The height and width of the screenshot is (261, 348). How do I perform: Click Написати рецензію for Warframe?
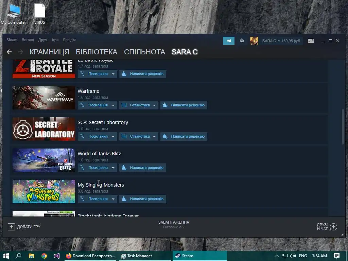[184, 105]
